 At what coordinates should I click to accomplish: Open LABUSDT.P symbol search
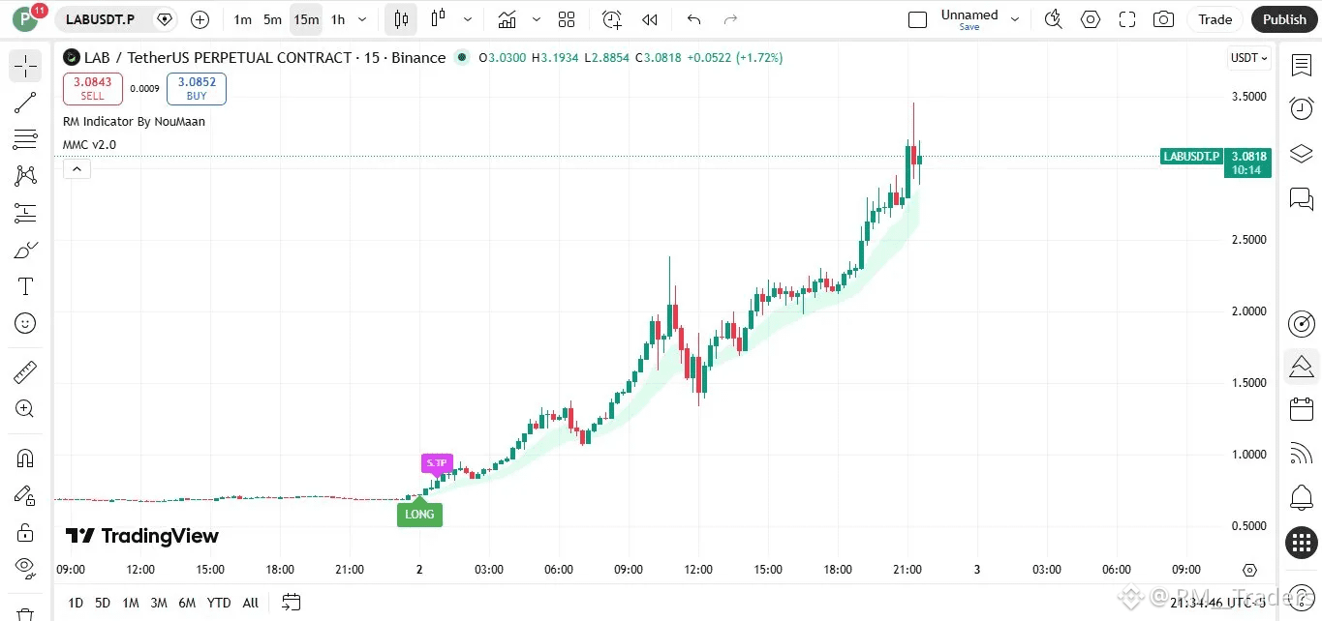101,19
